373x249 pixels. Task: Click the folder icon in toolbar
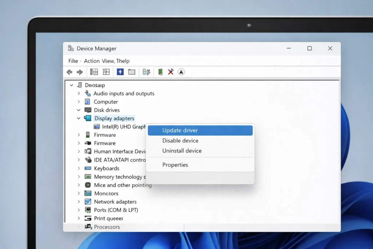(x=132, y=72)
